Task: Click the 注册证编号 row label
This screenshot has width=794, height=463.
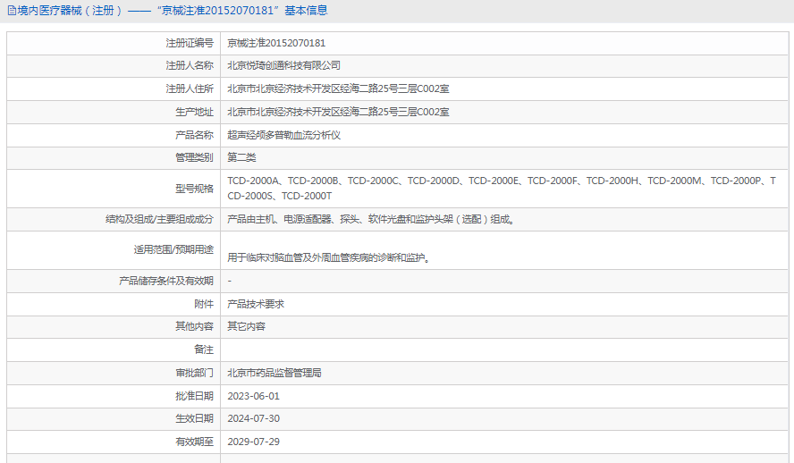Action: pos(190,43)
